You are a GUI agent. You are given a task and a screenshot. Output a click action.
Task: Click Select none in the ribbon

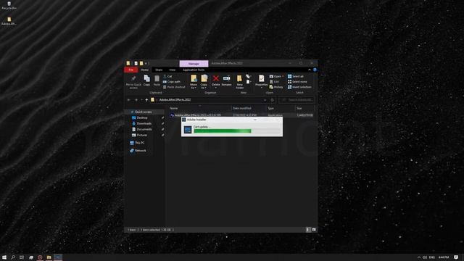[x=297, y=82]
